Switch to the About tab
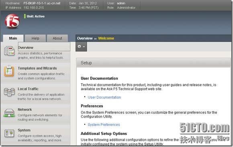Viewport: 233px width, 147px height. [57, 38]
